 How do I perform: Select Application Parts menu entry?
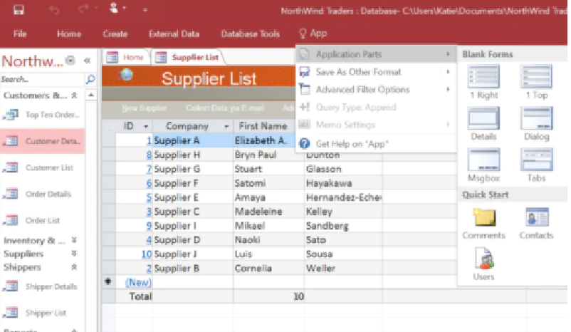coord(376,54)
